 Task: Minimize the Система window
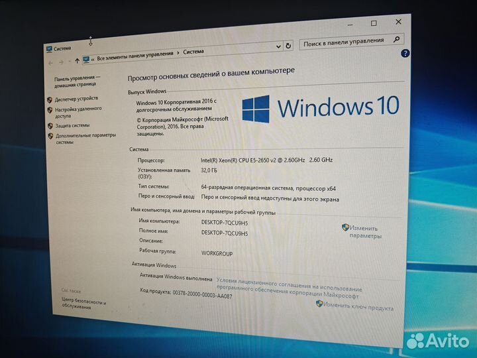tap(350, 25)
